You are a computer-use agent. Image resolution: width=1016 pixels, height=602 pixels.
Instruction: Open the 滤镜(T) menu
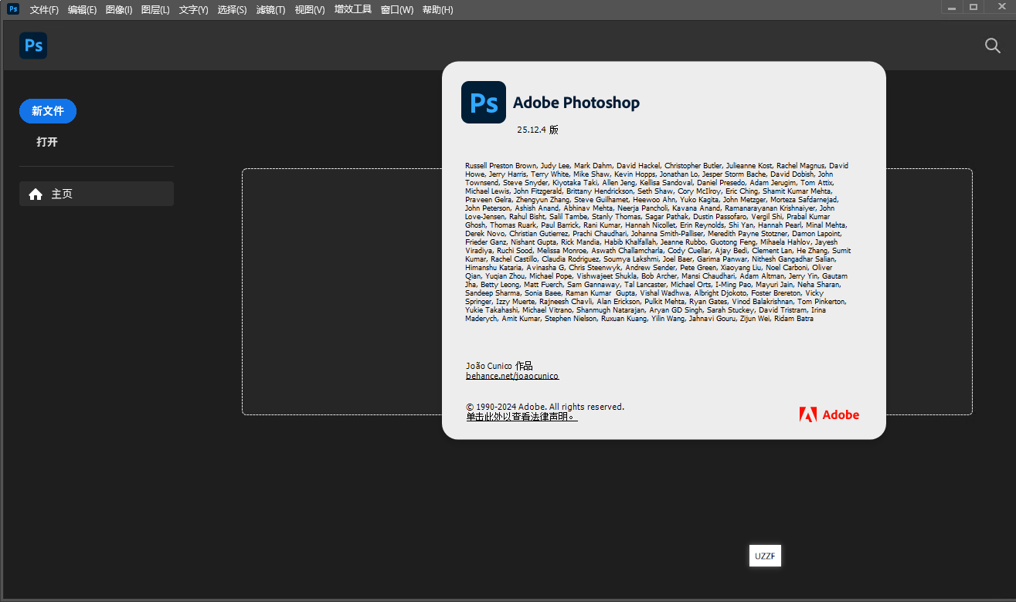pos(270,10)
